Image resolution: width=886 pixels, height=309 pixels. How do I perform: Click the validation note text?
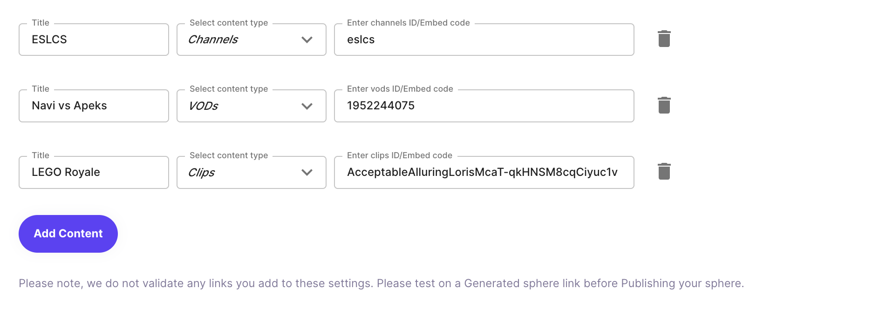(x=381, y=283)
